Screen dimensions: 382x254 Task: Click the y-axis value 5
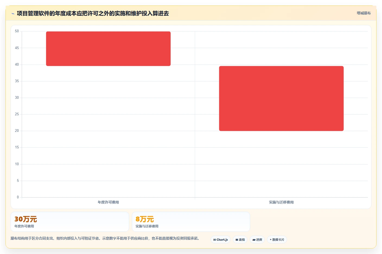pos(18,181)
